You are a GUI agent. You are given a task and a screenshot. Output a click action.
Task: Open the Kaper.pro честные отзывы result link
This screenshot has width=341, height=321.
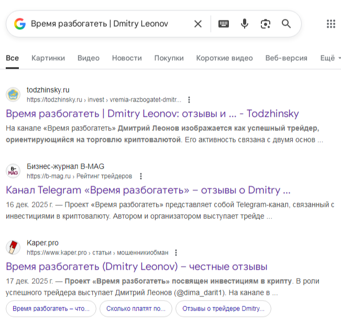[137, 267]
